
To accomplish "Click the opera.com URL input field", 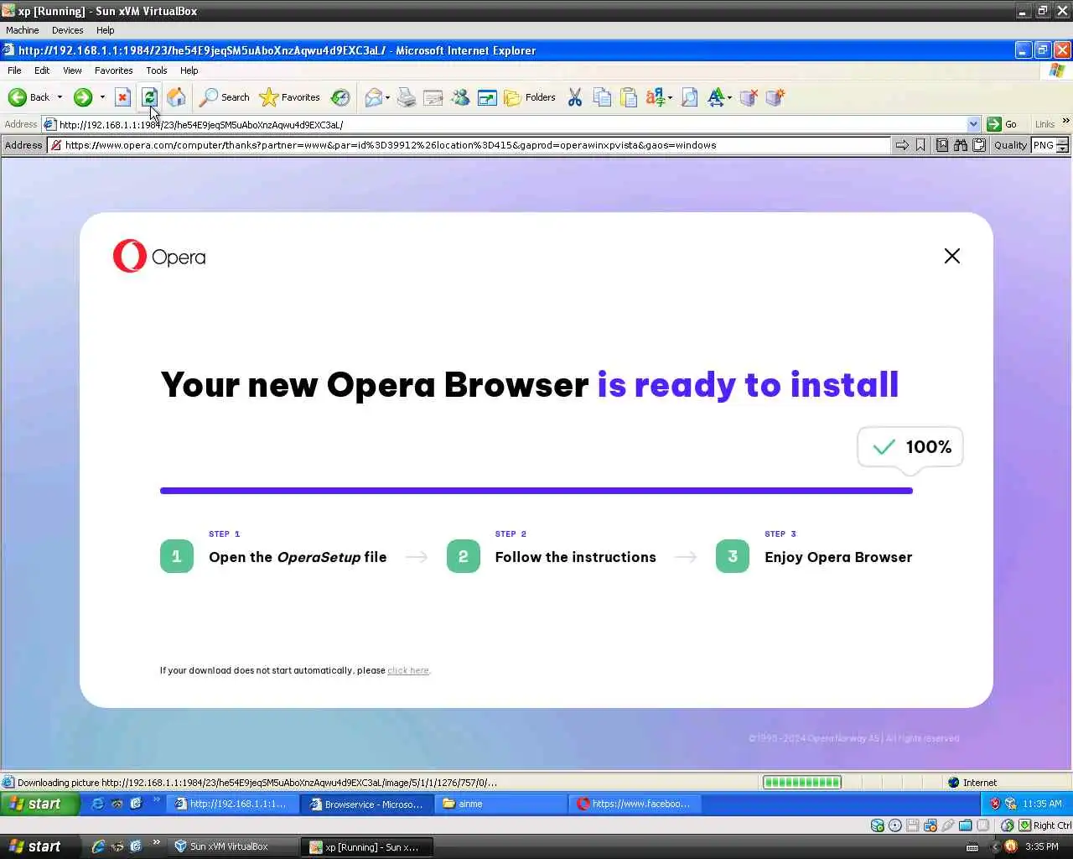I will click(469, 145).
